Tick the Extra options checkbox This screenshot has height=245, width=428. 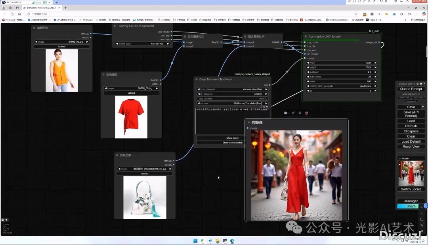pyautogui.click(x=419, y=94)
